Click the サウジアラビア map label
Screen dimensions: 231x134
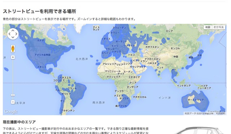pyautogui.click(x=138, y=67)
